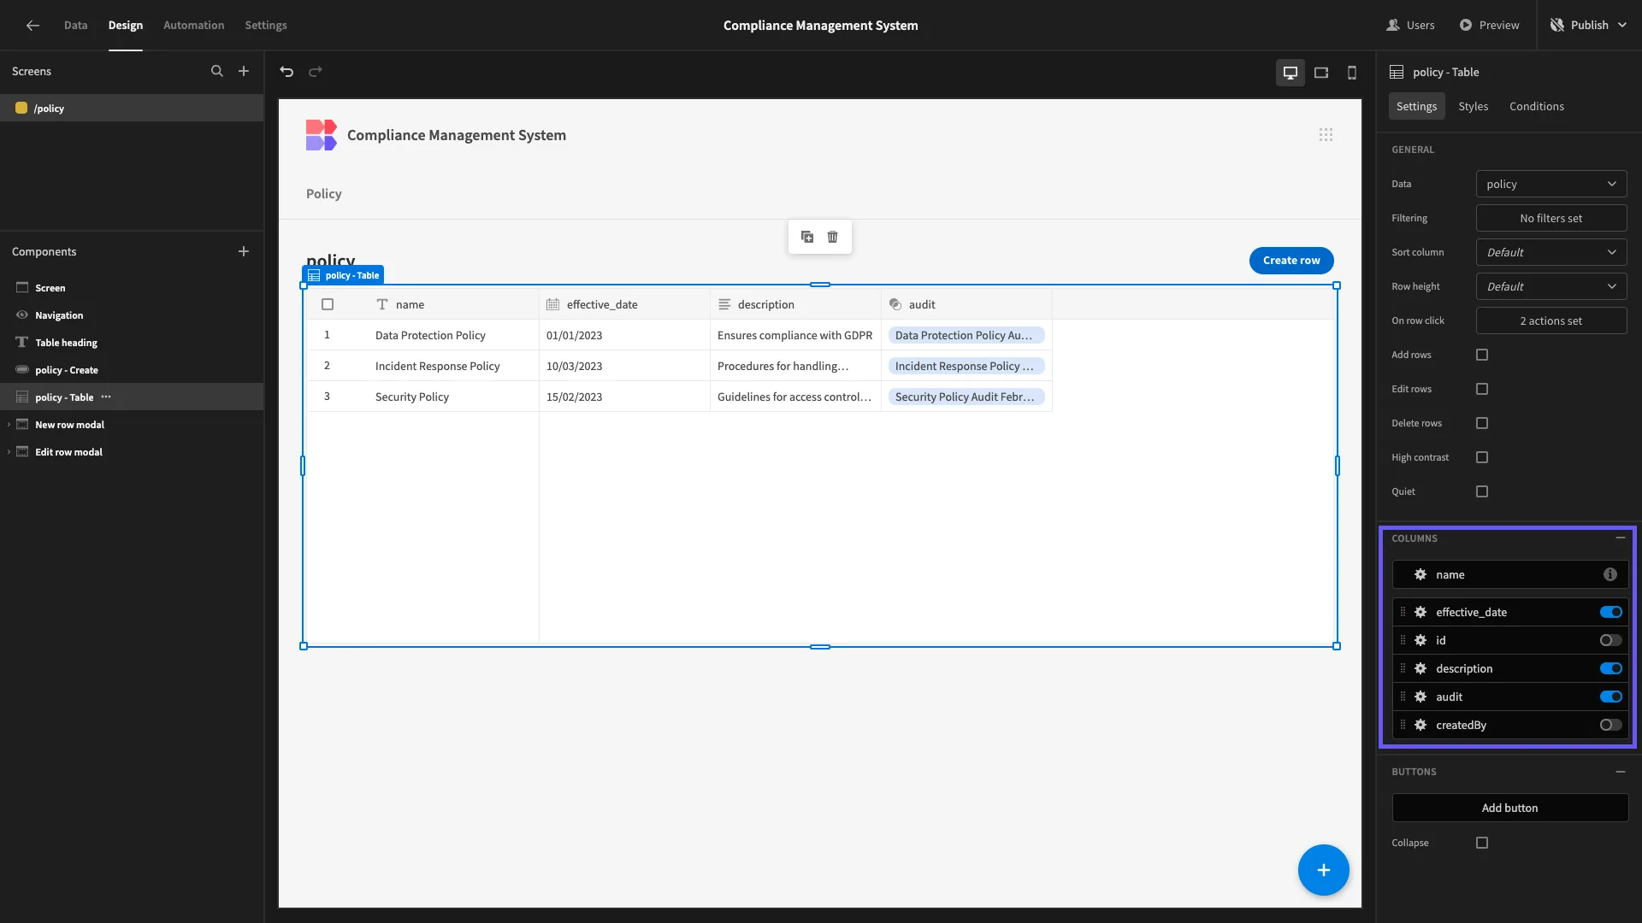Expand the New row modal tree item

click(9, 425)
